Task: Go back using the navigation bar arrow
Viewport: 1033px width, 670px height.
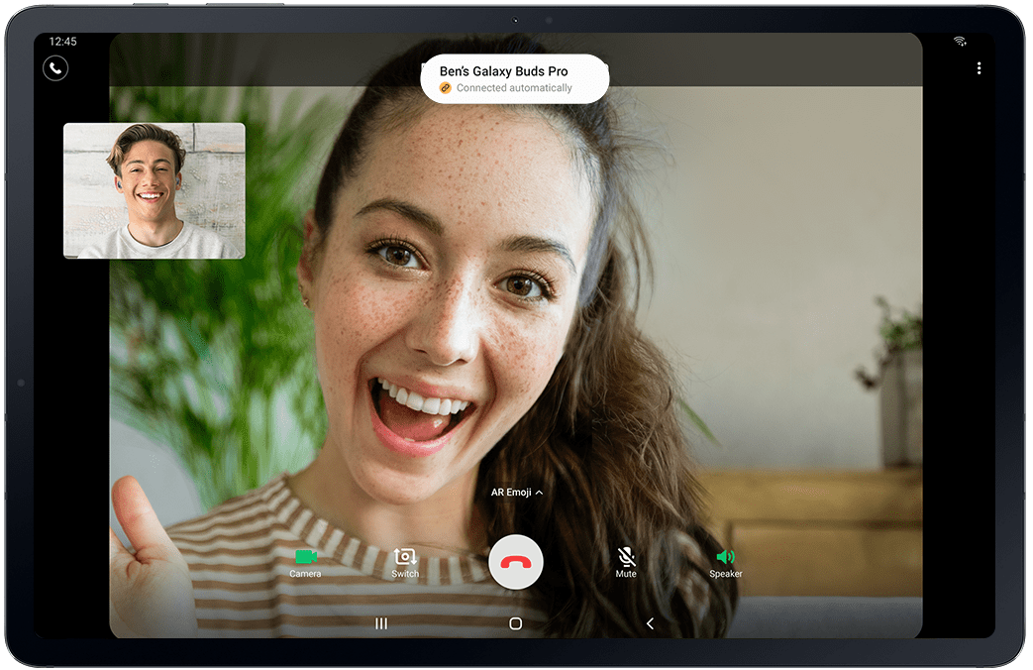Action: (x=651, y=623)
